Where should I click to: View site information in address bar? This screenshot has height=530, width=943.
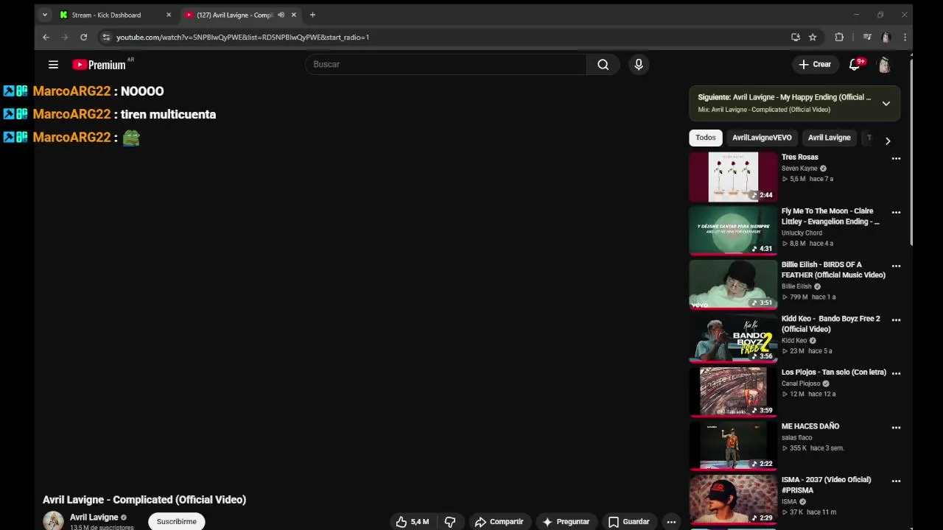click(106, 37)
